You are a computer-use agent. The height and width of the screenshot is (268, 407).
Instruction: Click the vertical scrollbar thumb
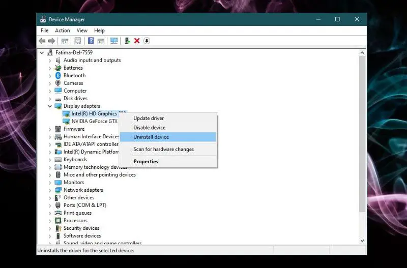click(x=362, y=134)
